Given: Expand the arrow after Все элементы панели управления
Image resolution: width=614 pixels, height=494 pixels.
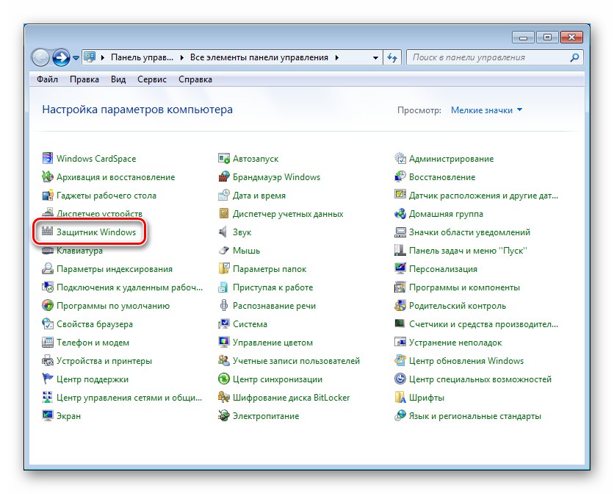Looking at the screenshot, I should pyautogui.click(x=337, y=57).
